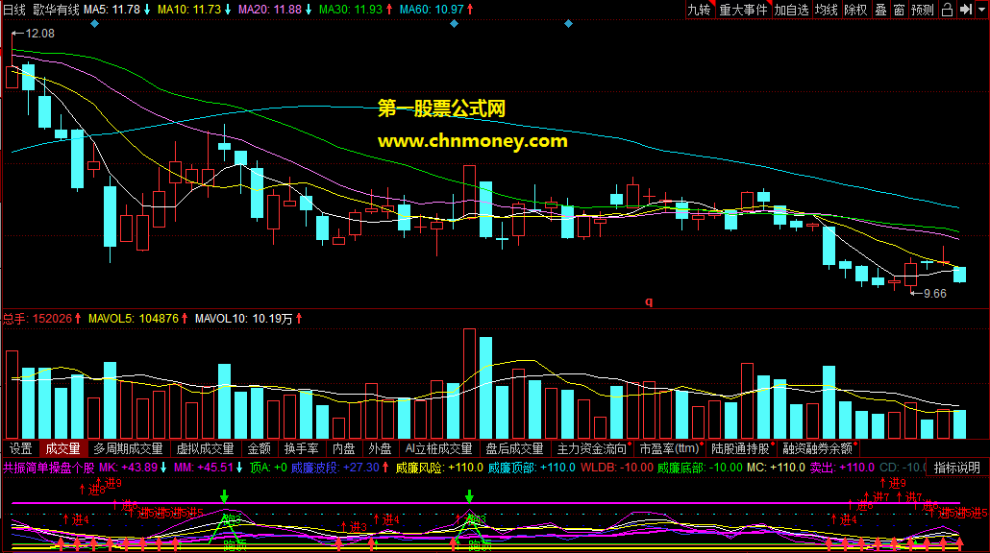
Task: Select the 歌华有线 stock name label
Action: pyautogui.click(x=56, y=10)
